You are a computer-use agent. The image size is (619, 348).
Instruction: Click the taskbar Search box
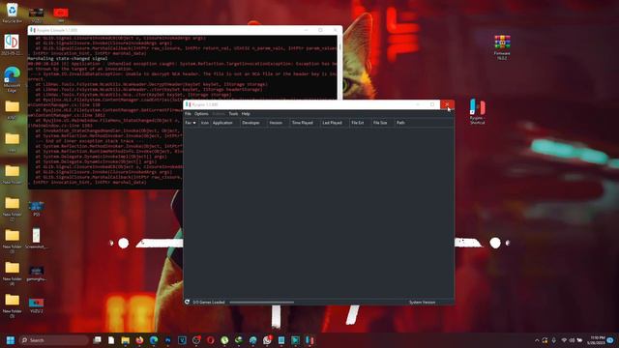pyautogui.click(x=54, y=340)
